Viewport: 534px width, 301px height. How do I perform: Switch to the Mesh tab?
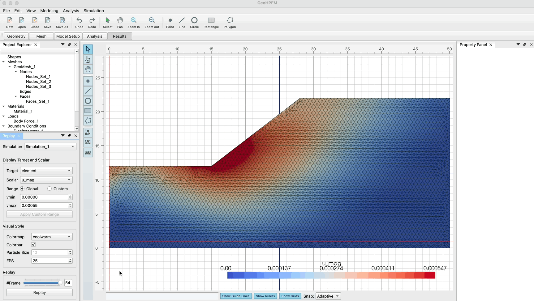(41, 36)
